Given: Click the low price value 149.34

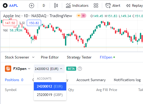Looking at the screenshot, I should click(126, 16).
